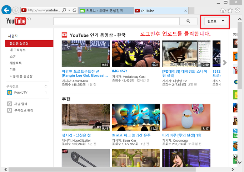Click the 사용자 heading in the sidebar
The height and width of the screenshot is (172, 244).
(x=13, y=36)
